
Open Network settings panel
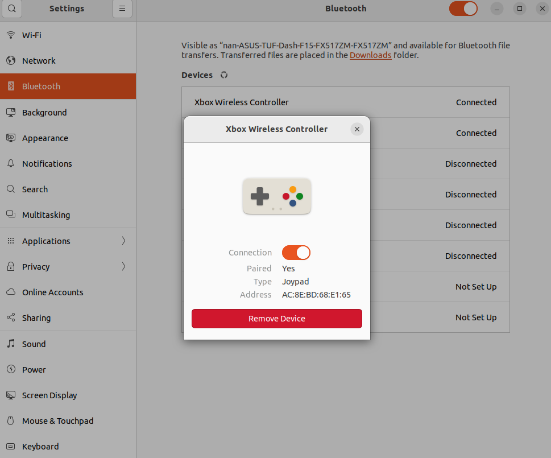tap(68, 60)
